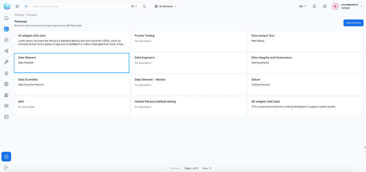Click the search magnifier icon
Viewport: 366px width, 172px height.
[x=145, y=6]
